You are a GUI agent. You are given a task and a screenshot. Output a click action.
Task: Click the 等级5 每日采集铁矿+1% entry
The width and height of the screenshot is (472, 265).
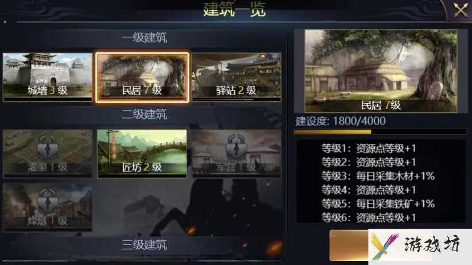click(378, 204)
